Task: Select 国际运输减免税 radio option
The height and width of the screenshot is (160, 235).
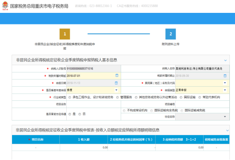Action: coord(182,111)
